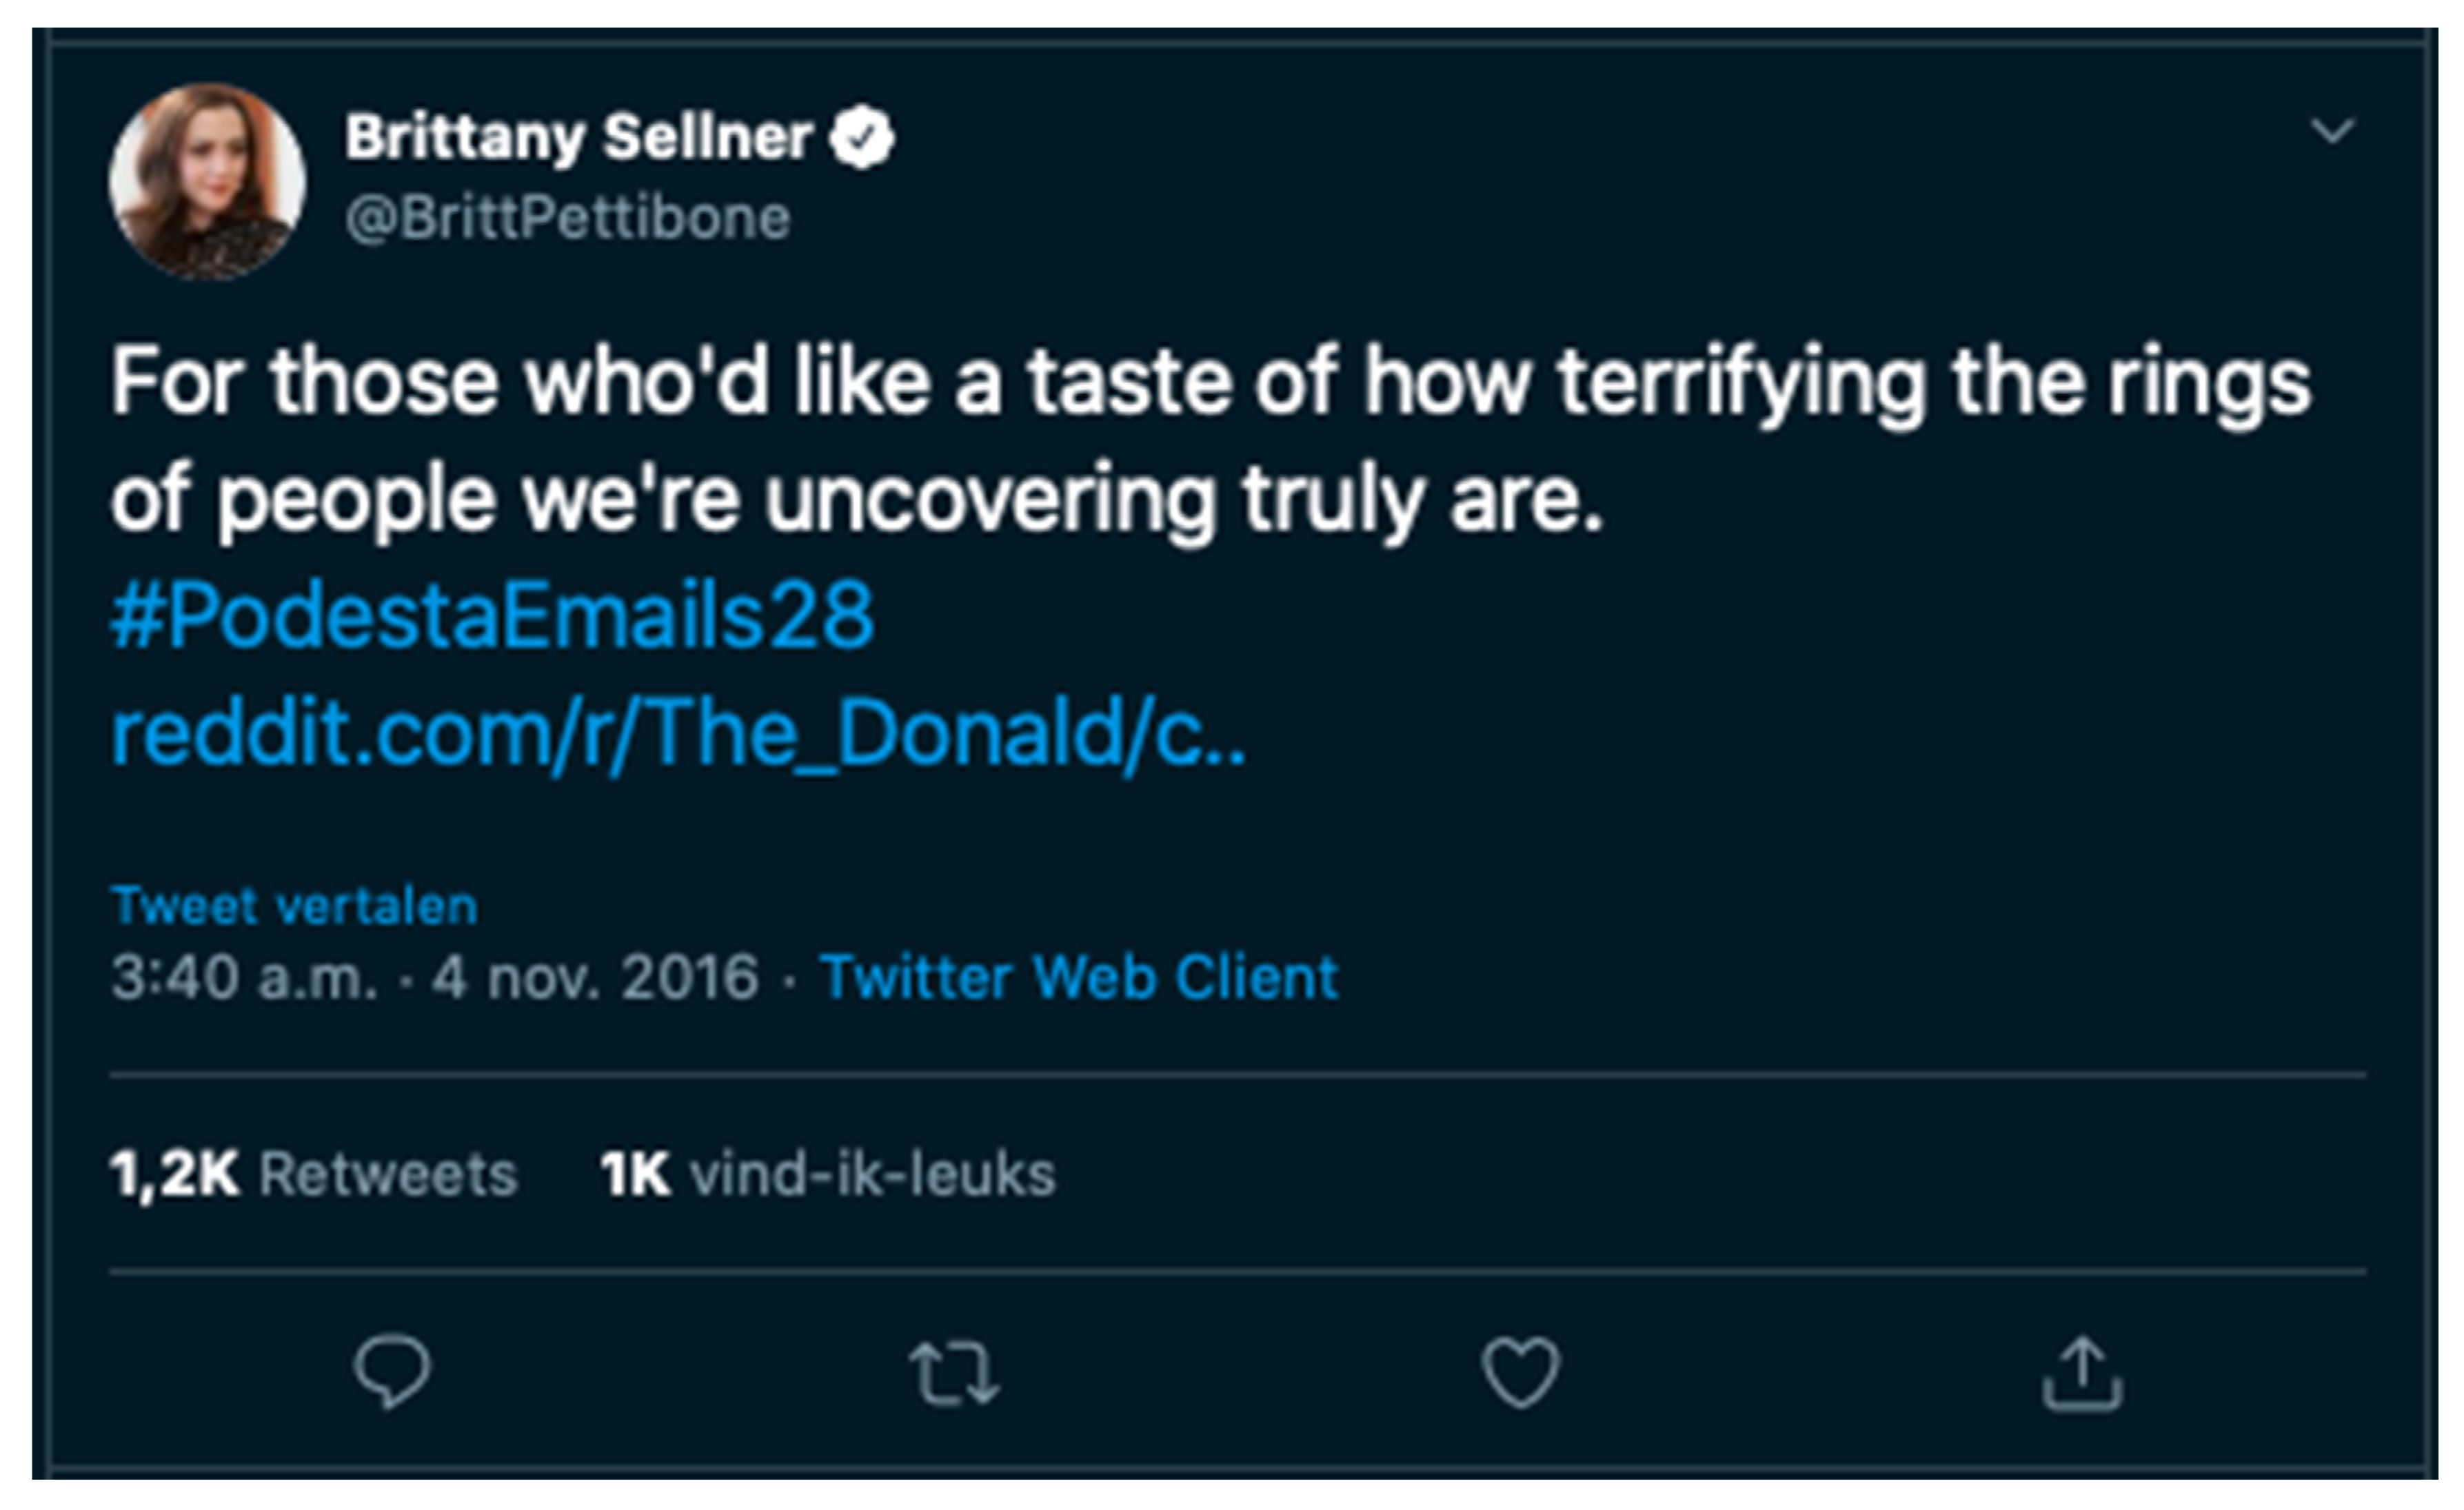
Task: View the 1,2K Retweets list
Action: pyautogui.click(x=313, y=1173)
